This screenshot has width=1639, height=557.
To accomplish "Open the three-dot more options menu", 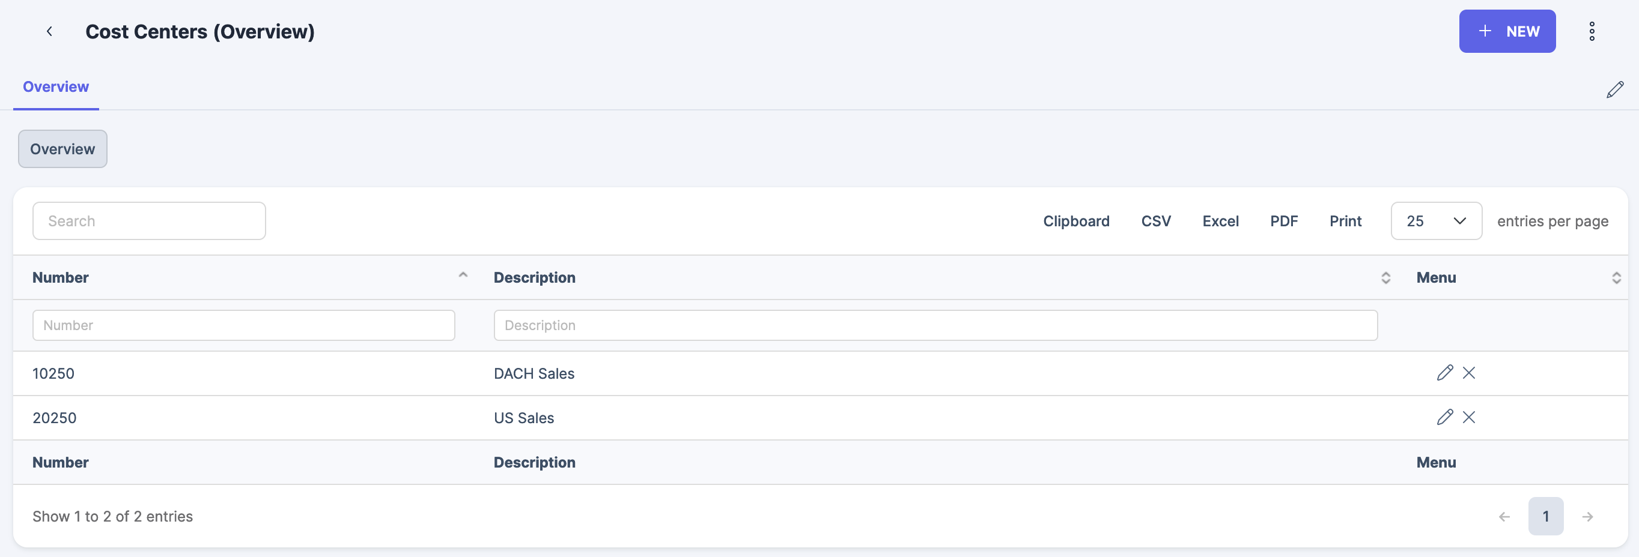I will [1592, 31].
